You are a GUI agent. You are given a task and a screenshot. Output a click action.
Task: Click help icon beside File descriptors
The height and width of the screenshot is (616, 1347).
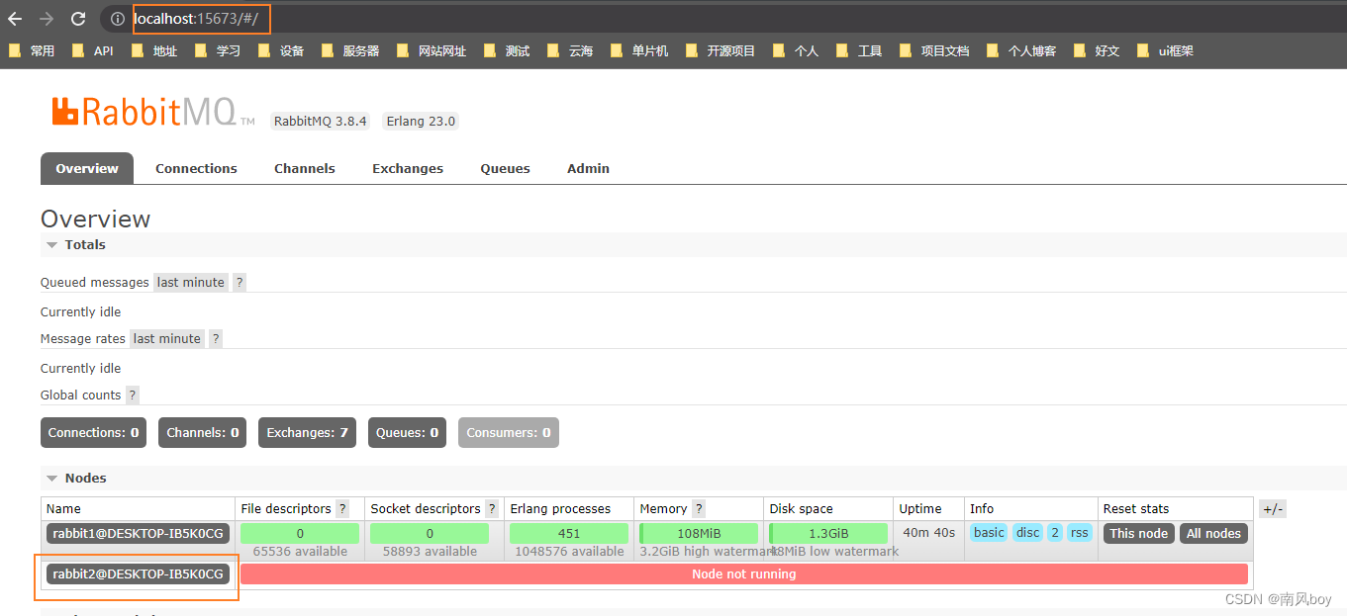coord(342,508)
